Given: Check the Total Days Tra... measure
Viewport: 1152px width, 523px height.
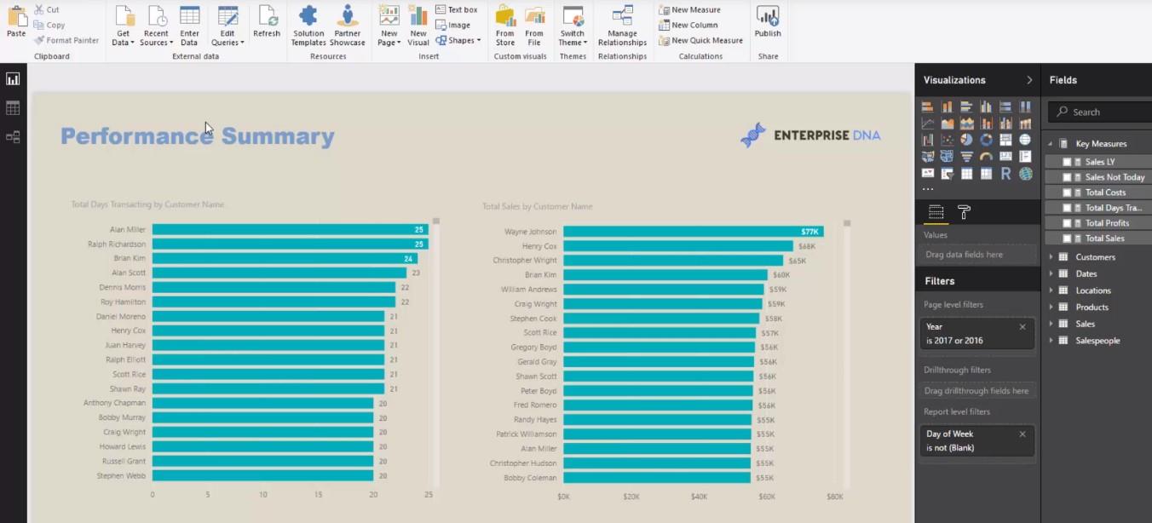Looking at the screenshot, I should (1067, 208).
